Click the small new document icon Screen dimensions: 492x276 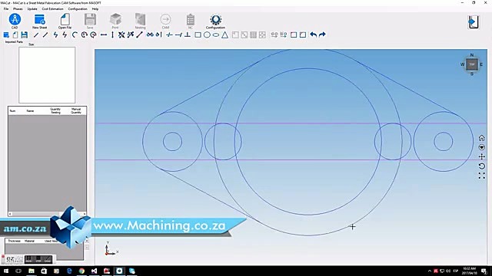click(15, 34)
